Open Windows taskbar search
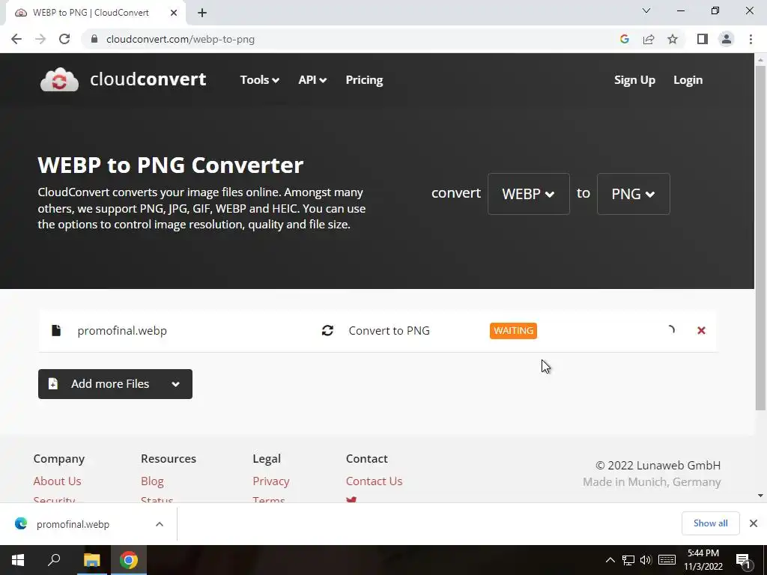767x575 pixels. pyautogui.click(x=54, y=560)
